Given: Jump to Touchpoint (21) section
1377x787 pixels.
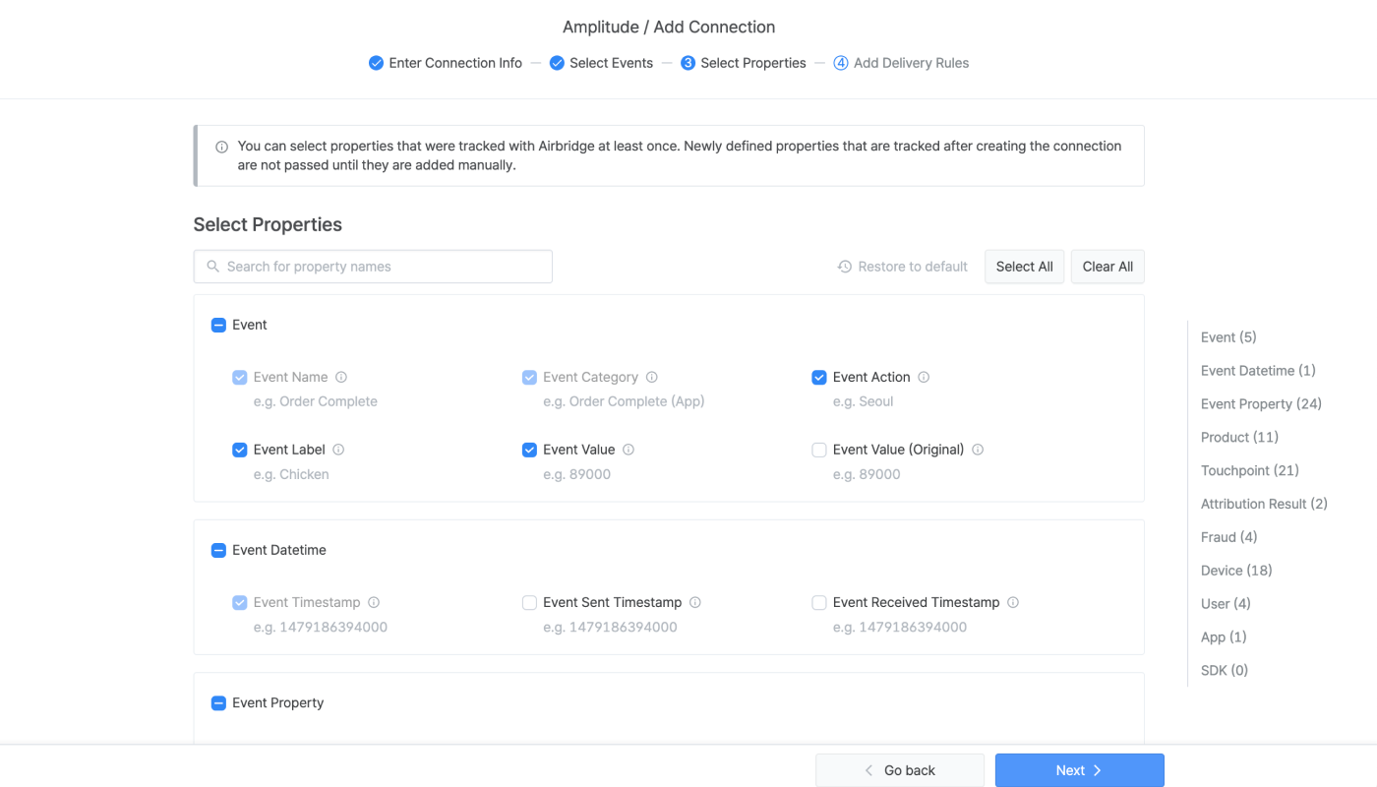Looking at the screenshot, I should pyautogui.click(x=1250, y=471).
